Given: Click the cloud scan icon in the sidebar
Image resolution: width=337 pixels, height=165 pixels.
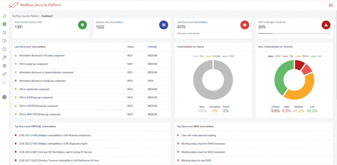Looking at the screenshot, I should [x=4, y=41].
